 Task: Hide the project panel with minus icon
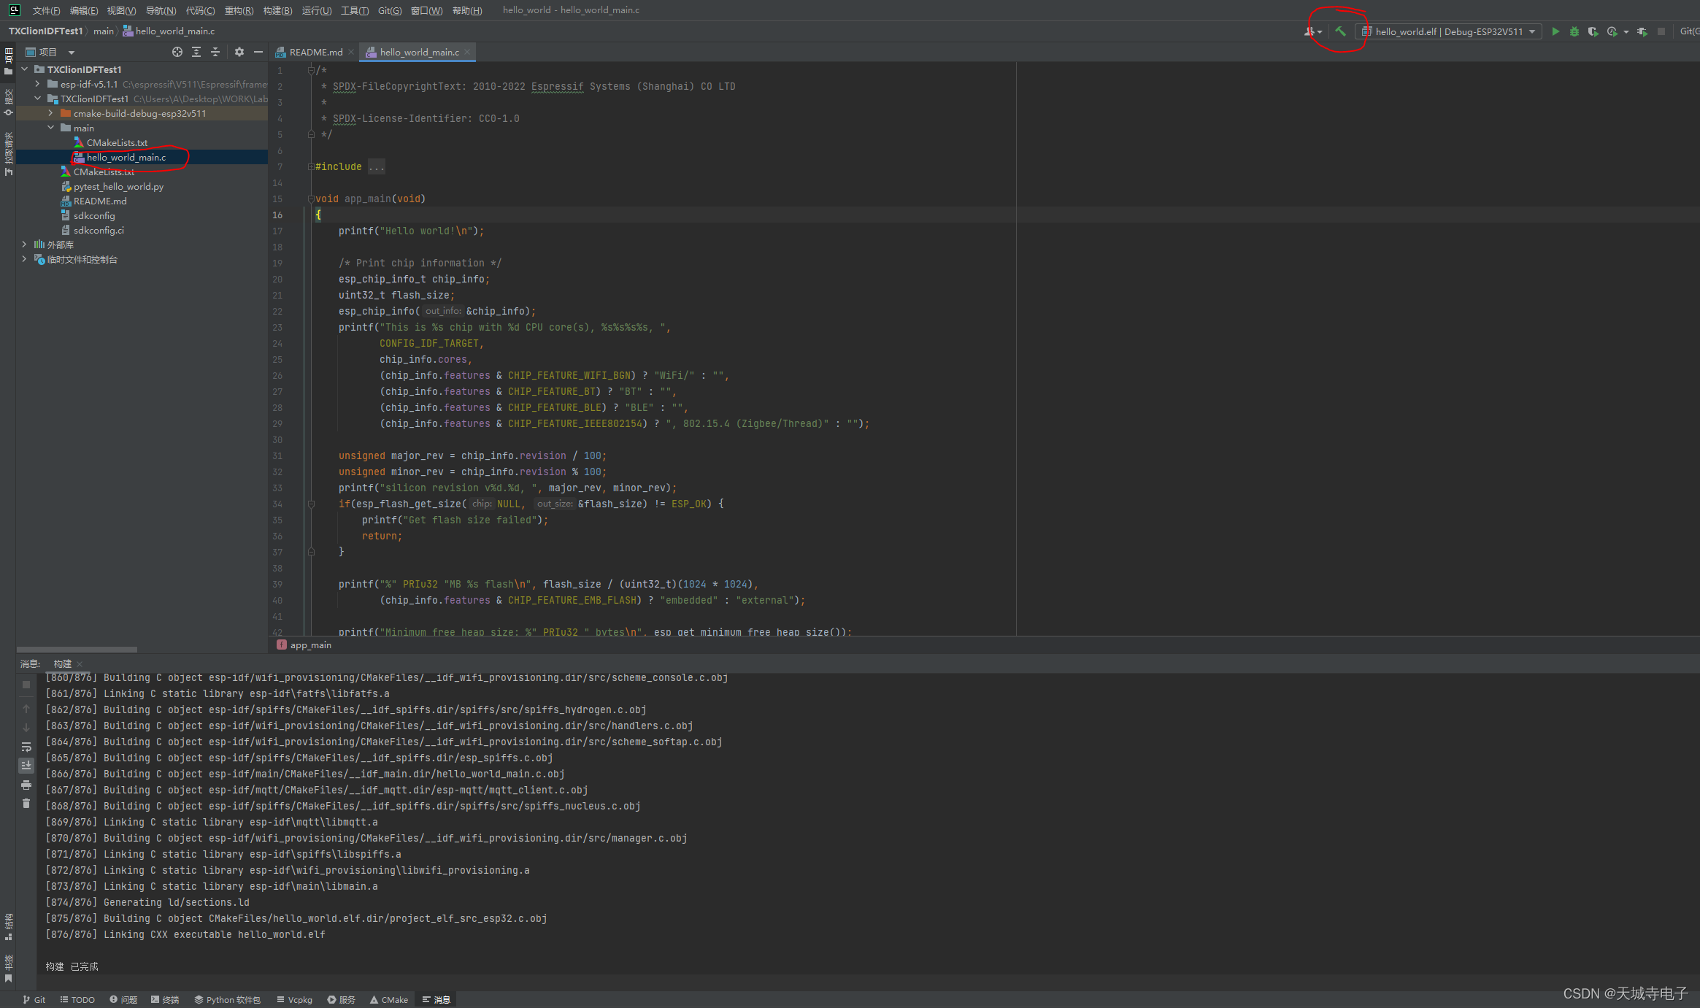[258, 52]
